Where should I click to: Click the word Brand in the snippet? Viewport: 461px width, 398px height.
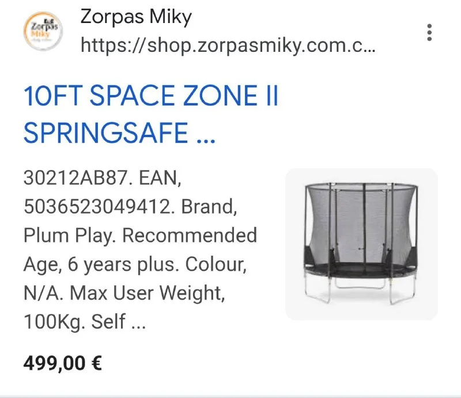[210, 207]
